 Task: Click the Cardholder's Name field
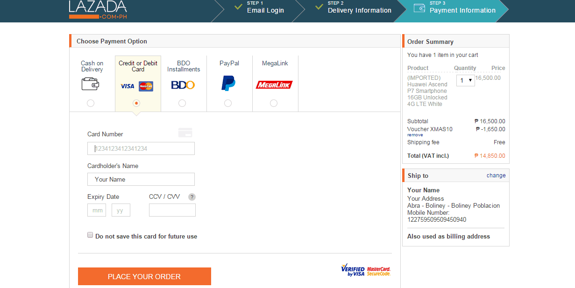(x=141, y=179)
